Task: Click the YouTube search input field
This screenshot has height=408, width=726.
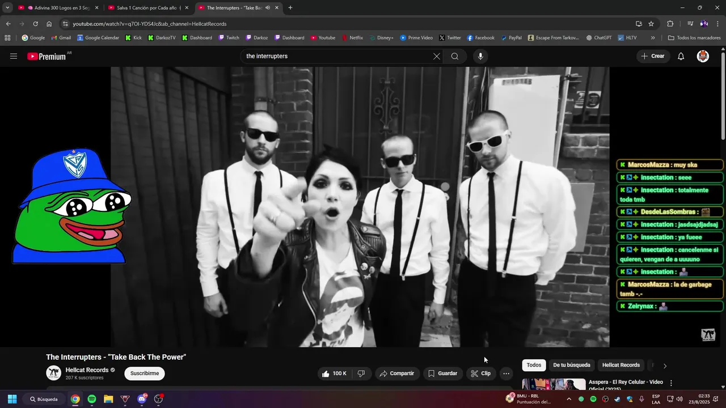Action: (x=336, y=56)
